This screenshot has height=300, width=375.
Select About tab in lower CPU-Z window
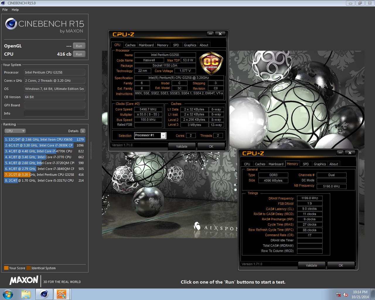coord(334,164)
